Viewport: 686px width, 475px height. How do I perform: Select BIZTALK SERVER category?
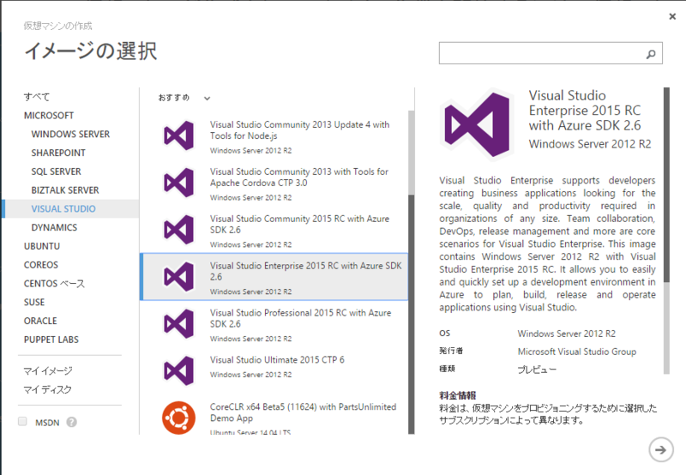pos(65,190)
